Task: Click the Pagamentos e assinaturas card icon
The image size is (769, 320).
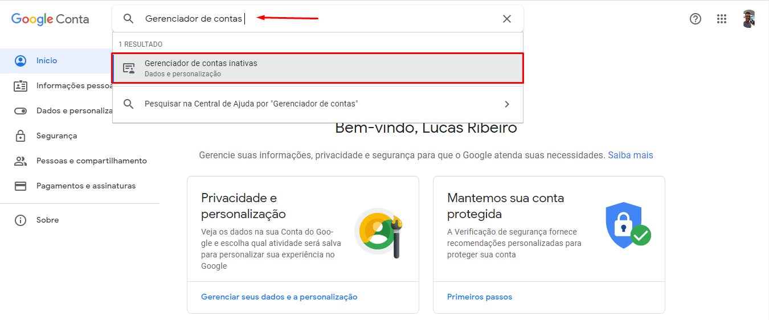Action: click(21, 186)
